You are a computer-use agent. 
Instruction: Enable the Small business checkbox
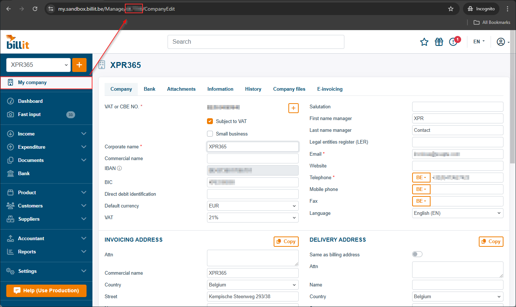coord(210,134)
